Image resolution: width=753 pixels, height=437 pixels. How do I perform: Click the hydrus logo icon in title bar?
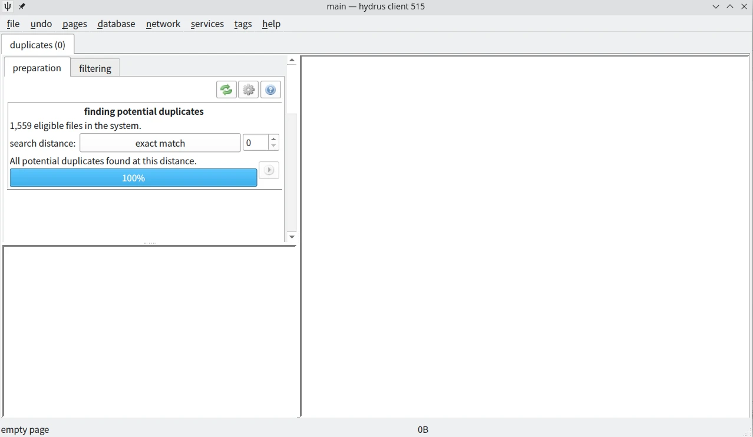click(x=8, y=6)
